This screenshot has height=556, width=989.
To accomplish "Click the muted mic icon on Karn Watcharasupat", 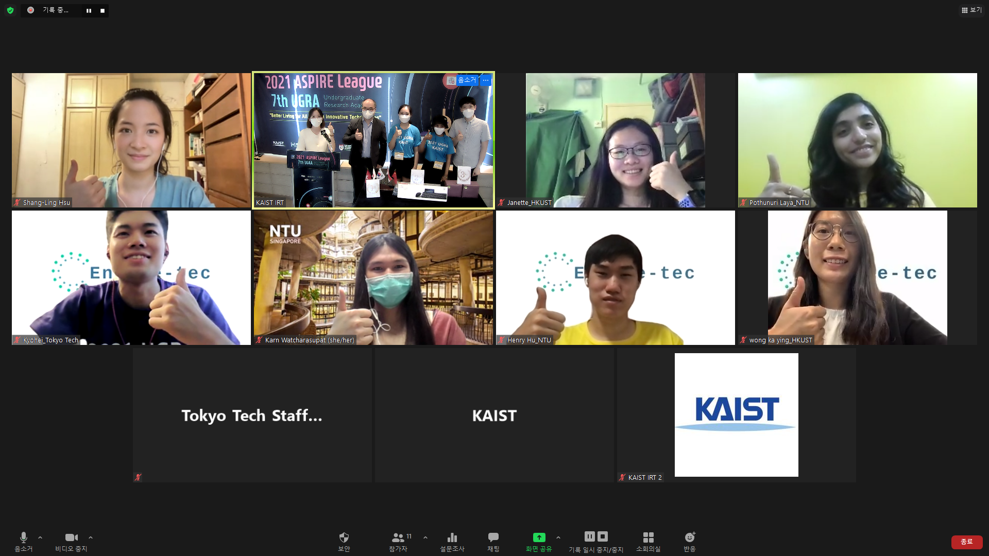I will pos(259,340).
